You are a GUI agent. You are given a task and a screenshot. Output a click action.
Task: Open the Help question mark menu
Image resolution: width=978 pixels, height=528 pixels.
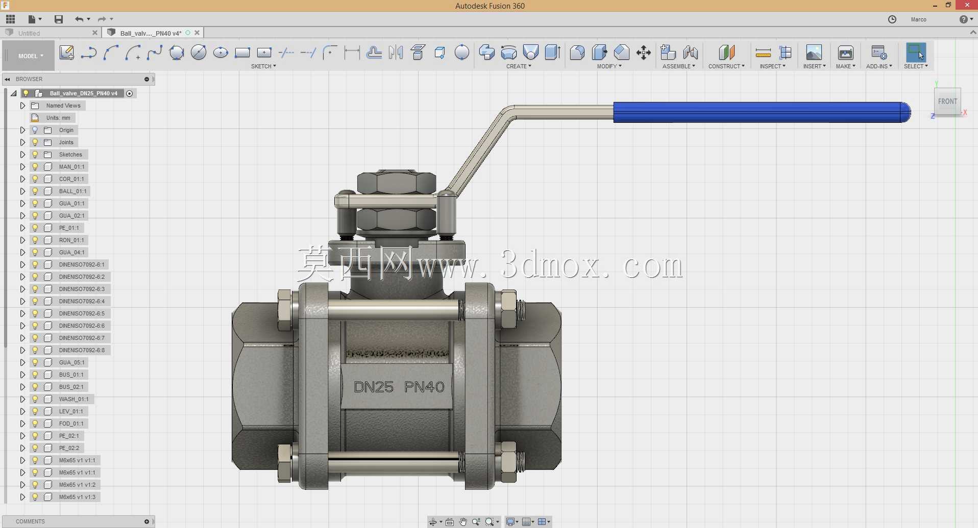(x=966, y=19)
